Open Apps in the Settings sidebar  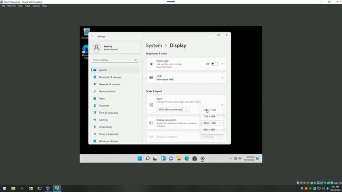coord(115,98)
